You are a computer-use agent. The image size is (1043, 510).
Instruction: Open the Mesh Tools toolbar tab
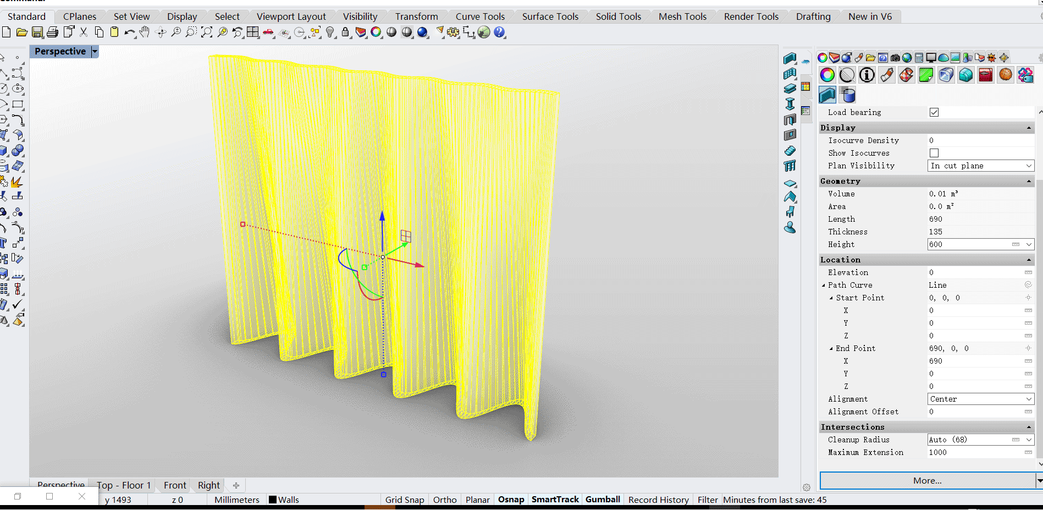click(x=682, y=17)
